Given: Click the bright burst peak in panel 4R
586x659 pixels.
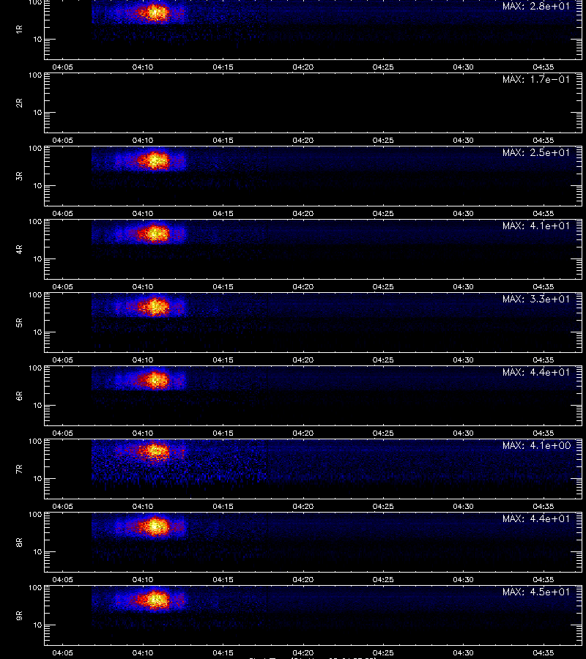Looking at the screenshot, I should tap(155, 234).
